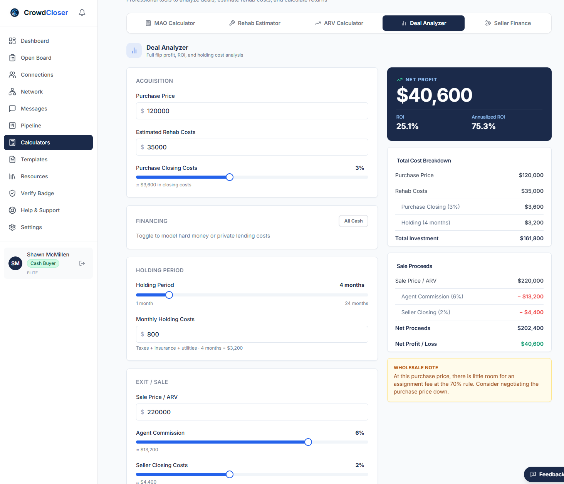The image size is (564, 484).
Task: Click the Cash Buyer badge
Action: point(43,263)
